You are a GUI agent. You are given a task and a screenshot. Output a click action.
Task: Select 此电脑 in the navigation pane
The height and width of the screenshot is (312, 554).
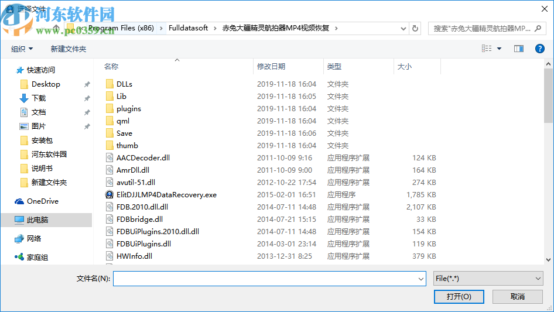[x=47, y=220]
